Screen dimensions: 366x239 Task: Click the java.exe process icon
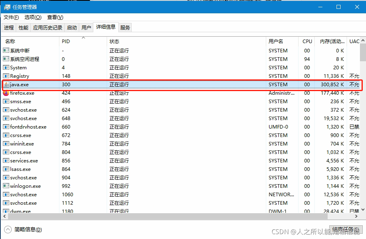point(6,85)
